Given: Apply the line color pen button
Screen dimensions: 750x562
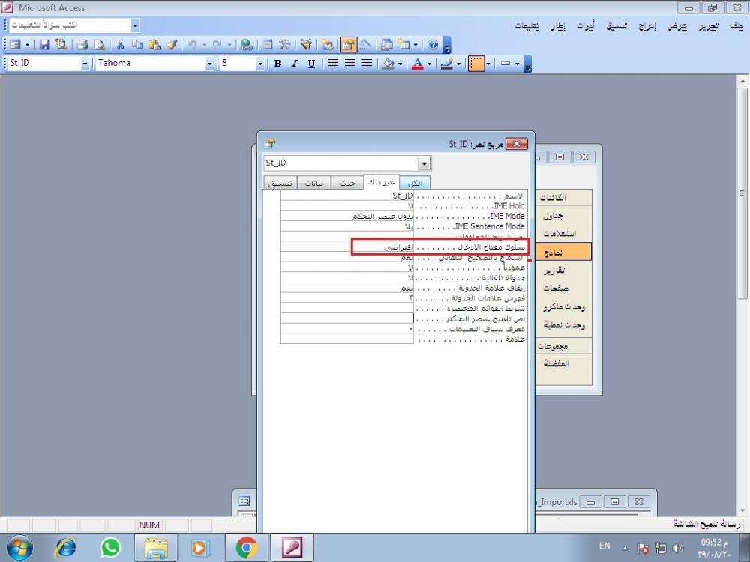Looking at the screenshot, I should pyautogui.click(x=447, y=64).
